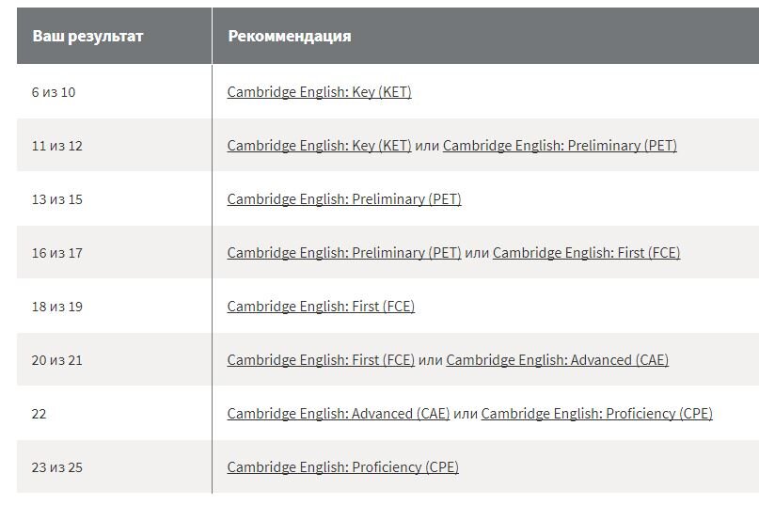This screenshot has width=759, height=505.
Task: Select the "23 из 25" result cell
Action: click(56, 467)
